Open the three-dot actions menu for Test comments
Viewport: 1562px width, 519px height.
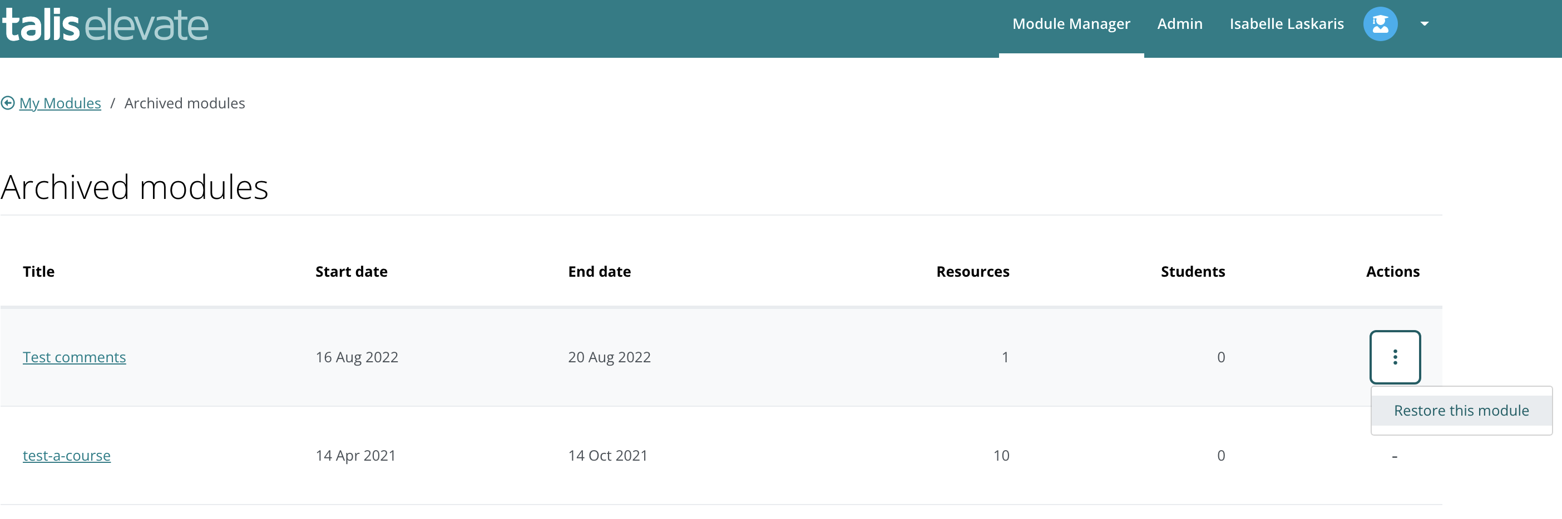1395,357
